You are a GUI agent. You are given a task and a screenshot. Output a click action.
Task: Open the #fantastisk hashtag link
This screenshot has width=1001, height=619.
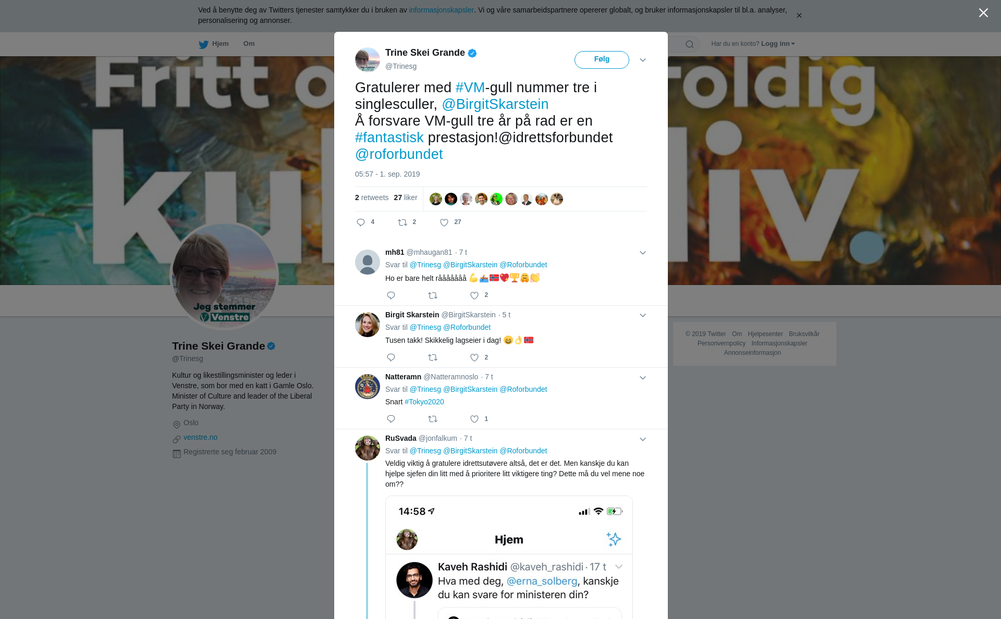[389, 138]
